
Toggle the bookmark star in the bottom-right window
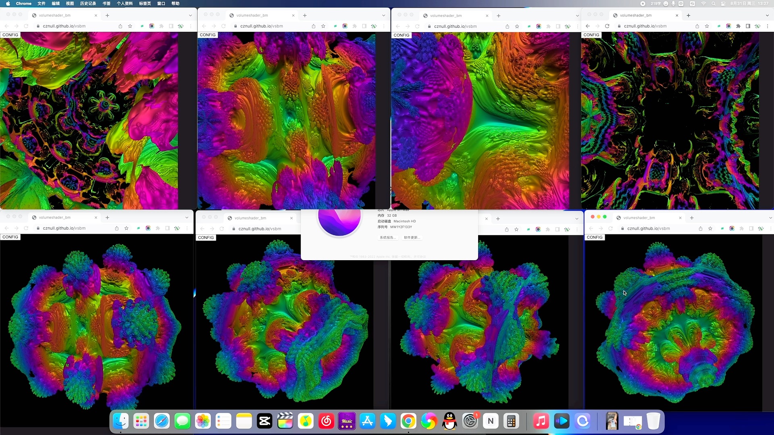tap(709, 228)
